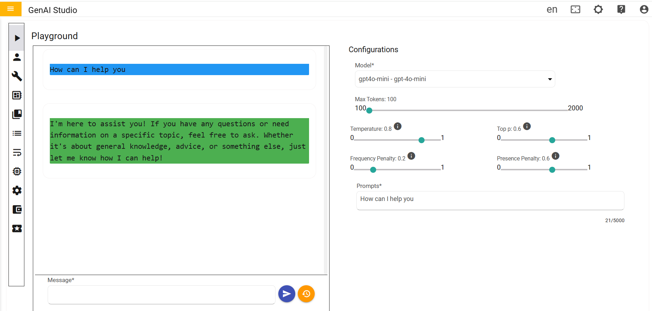
Task: Open the Playground play icon in sidebar
Action: [x=17, y=38]
